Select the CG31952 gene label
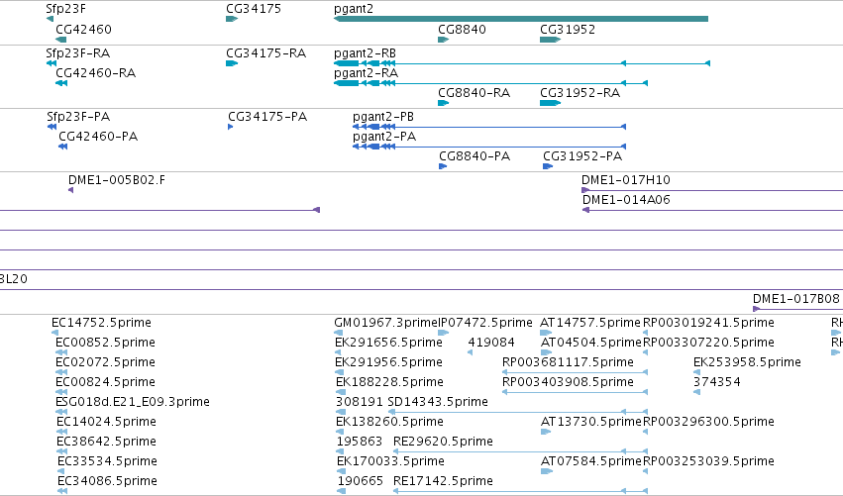Viewport: 843px width, 496px height. [568, 30]
